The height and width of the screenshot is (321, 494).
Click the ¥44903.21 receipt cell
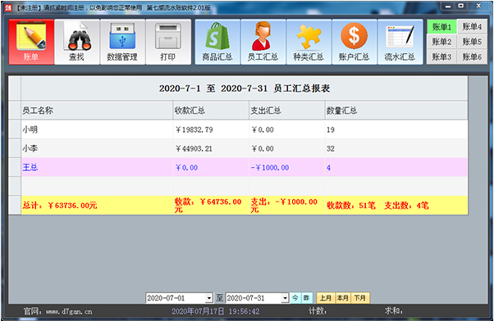[x=211, y=148]
